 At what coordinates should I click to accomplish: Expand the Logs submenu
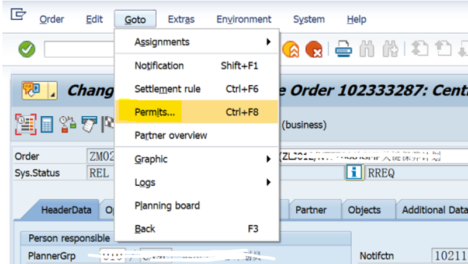[x=197, y=182]
